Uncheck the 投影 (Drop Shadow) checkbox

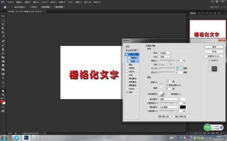(127, 92)
